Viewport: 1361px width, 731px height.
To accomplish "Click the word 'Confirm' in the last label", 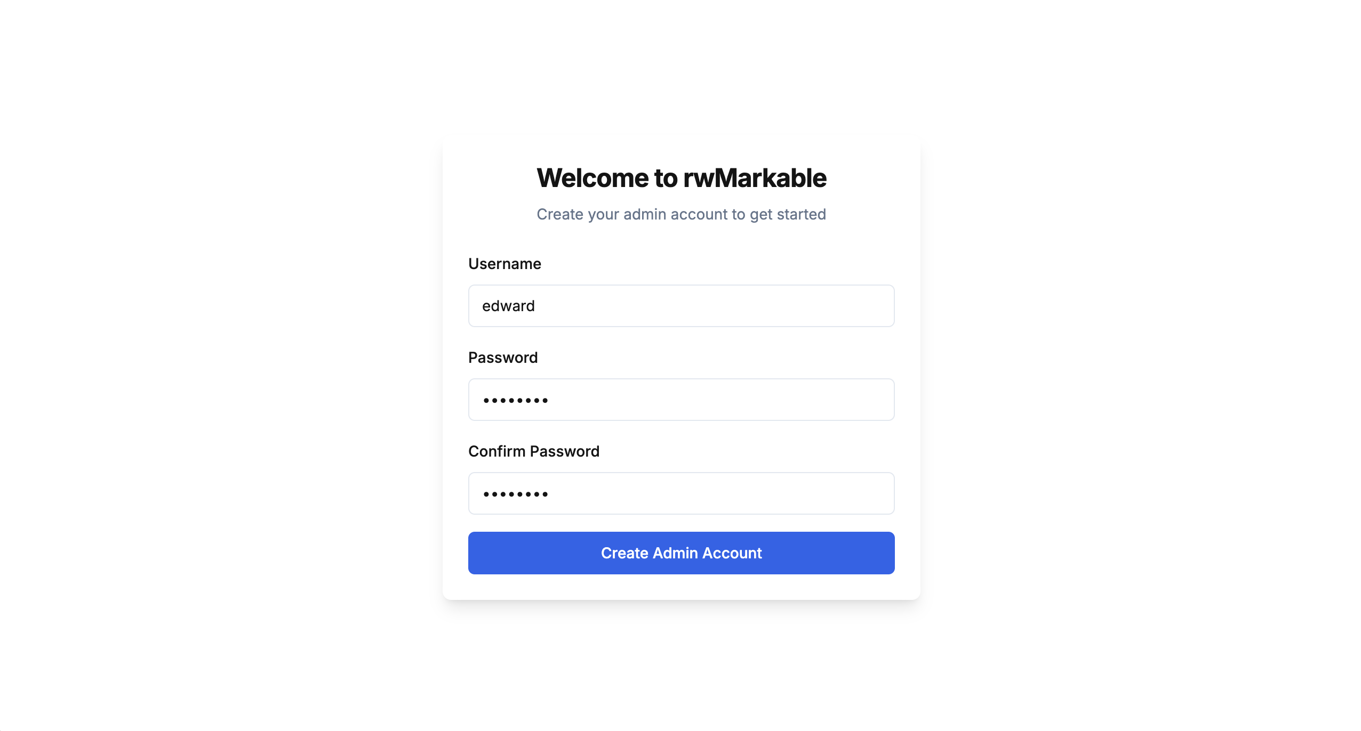I will pyautogui.click(x=497, y=451).
